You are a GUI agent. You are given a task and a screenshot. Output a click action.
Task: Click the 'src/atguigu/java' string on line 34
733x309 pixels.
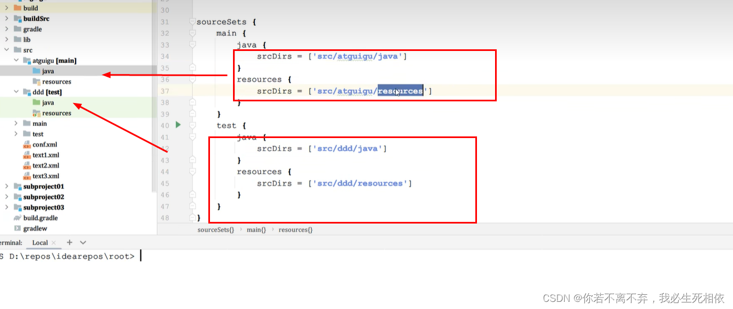[x=357, y=56]
